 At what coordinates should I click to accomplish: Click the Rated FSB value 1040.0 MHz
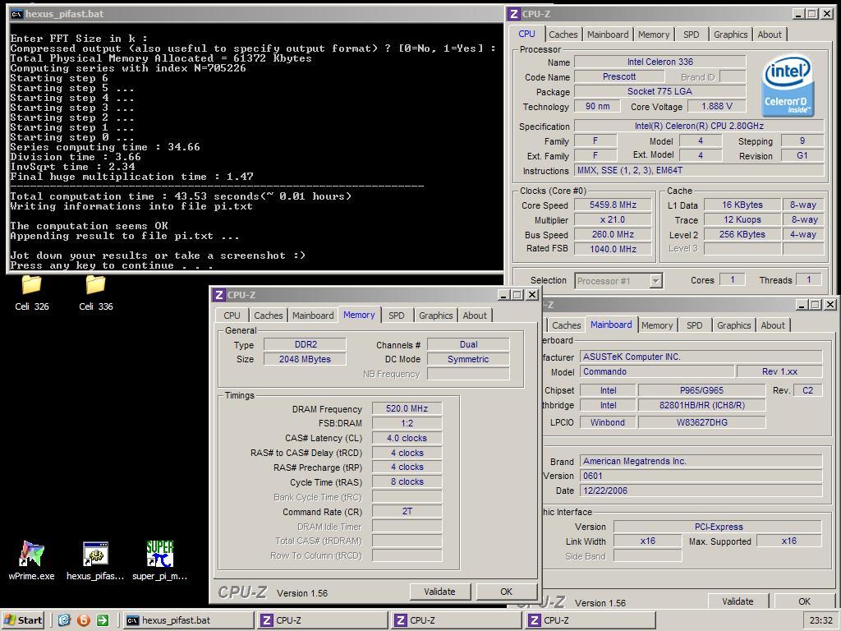(613, 249)
